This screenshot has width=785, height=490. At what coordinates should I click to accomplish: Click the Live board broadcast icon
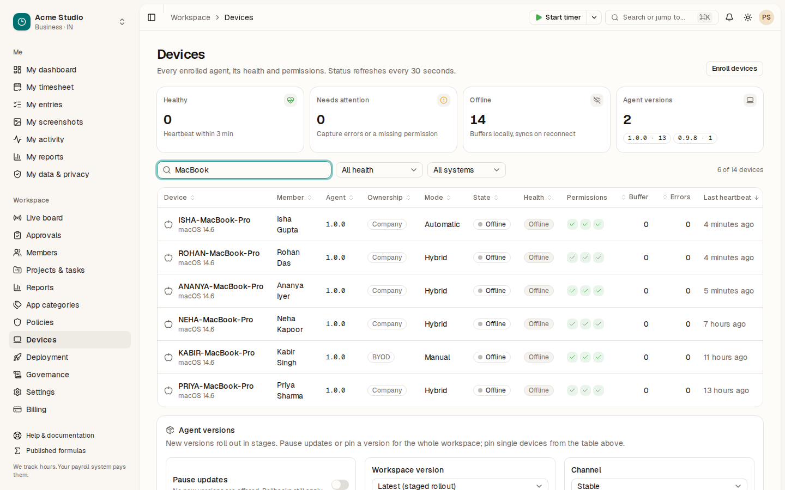[17, 218]
